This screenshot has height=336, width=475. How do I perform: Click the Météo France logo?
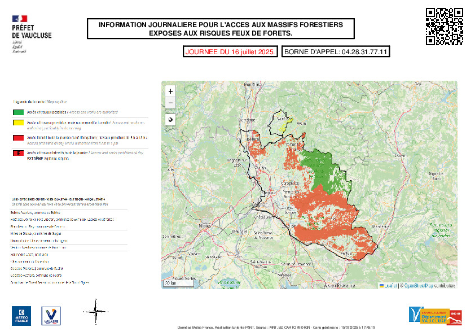21,316
